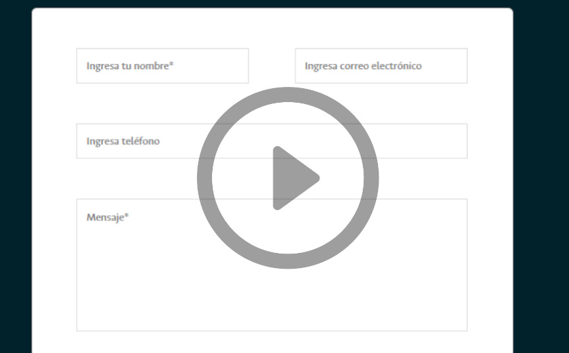Focus the "Ingresa teléfono" input box
This screenshot has width=569, height=353.
pyautogui.click(x=272, y=141)
